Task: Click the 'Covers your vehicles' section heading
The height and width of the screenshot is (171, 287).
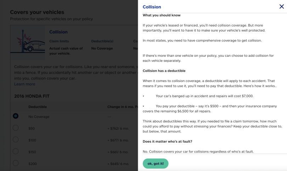Action: (37, 12)
